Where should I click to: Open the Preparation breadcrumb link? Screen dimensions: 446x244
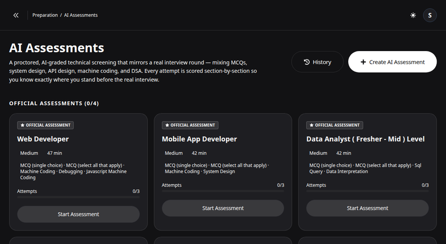[45, 15]
